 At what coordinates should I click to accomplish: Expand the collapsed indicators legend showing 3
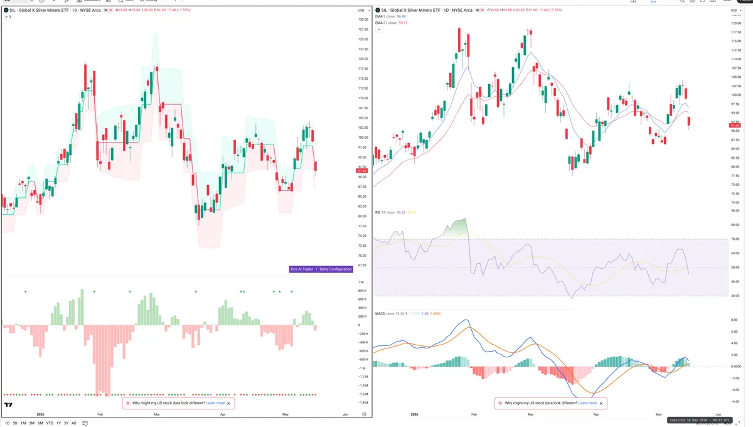point(7,17)
